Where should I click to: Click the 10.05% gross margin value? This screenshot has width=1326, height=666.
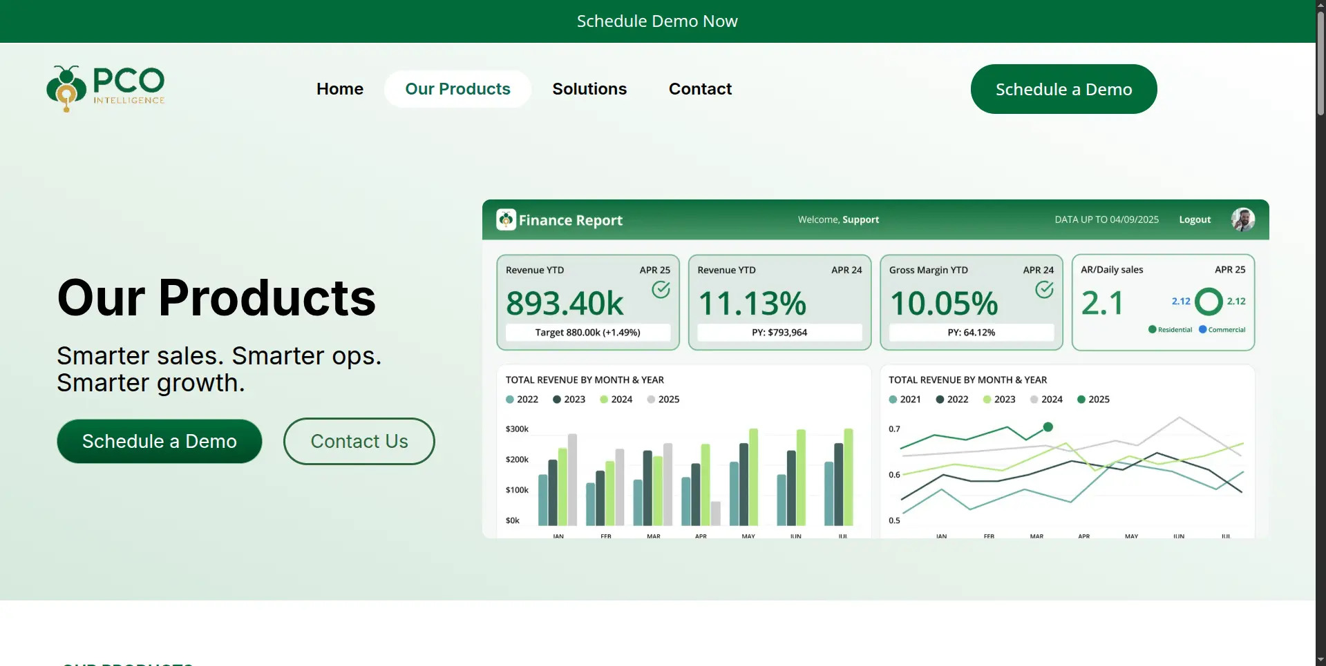tap(944, 303)
